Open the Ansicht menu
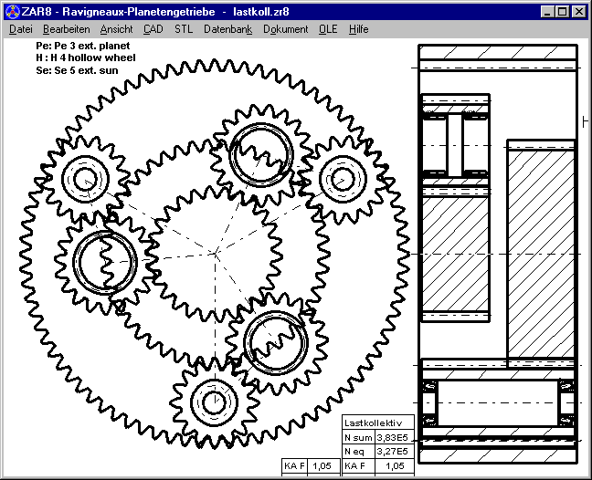The height and width of the screenshot is (480, 592). pyautogui.click(x=116, y=29)
